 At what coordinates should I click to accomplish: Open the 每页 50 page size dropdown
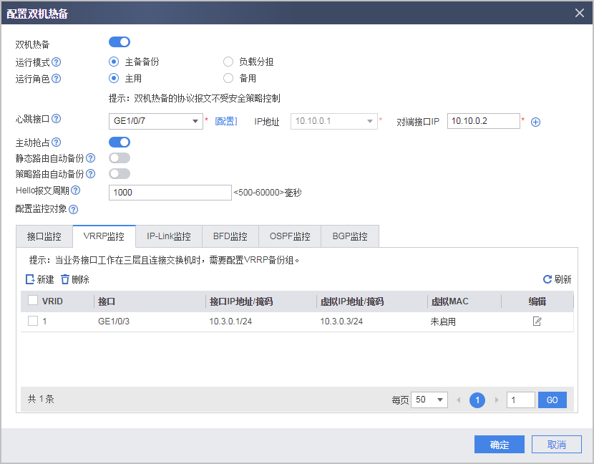[429, 399]
